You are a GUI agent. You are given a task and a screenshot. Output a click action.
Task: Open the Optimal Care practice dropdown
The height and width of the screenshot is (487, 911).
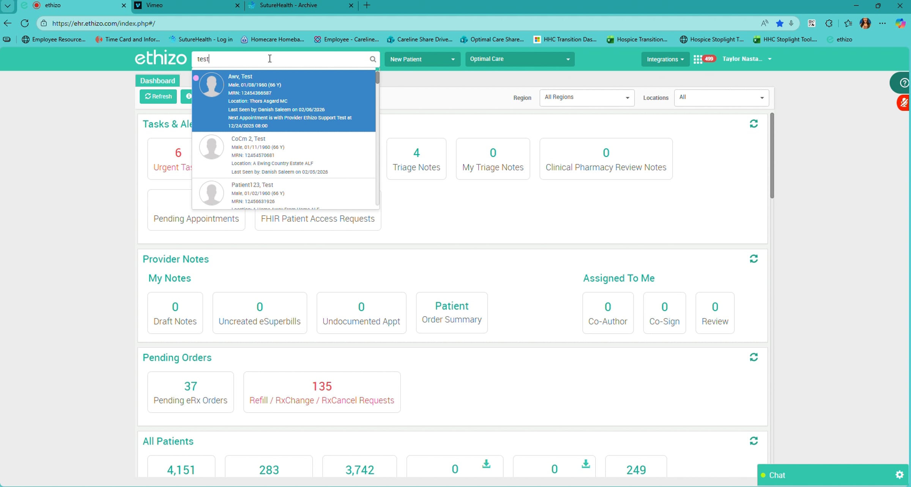[x=520, y=59]
